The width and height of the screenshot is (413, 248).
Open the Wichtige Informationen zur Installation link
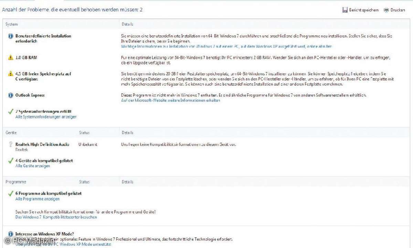coord(226,46)
